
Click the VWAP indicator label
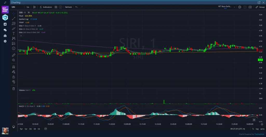[x=21, y=22]
